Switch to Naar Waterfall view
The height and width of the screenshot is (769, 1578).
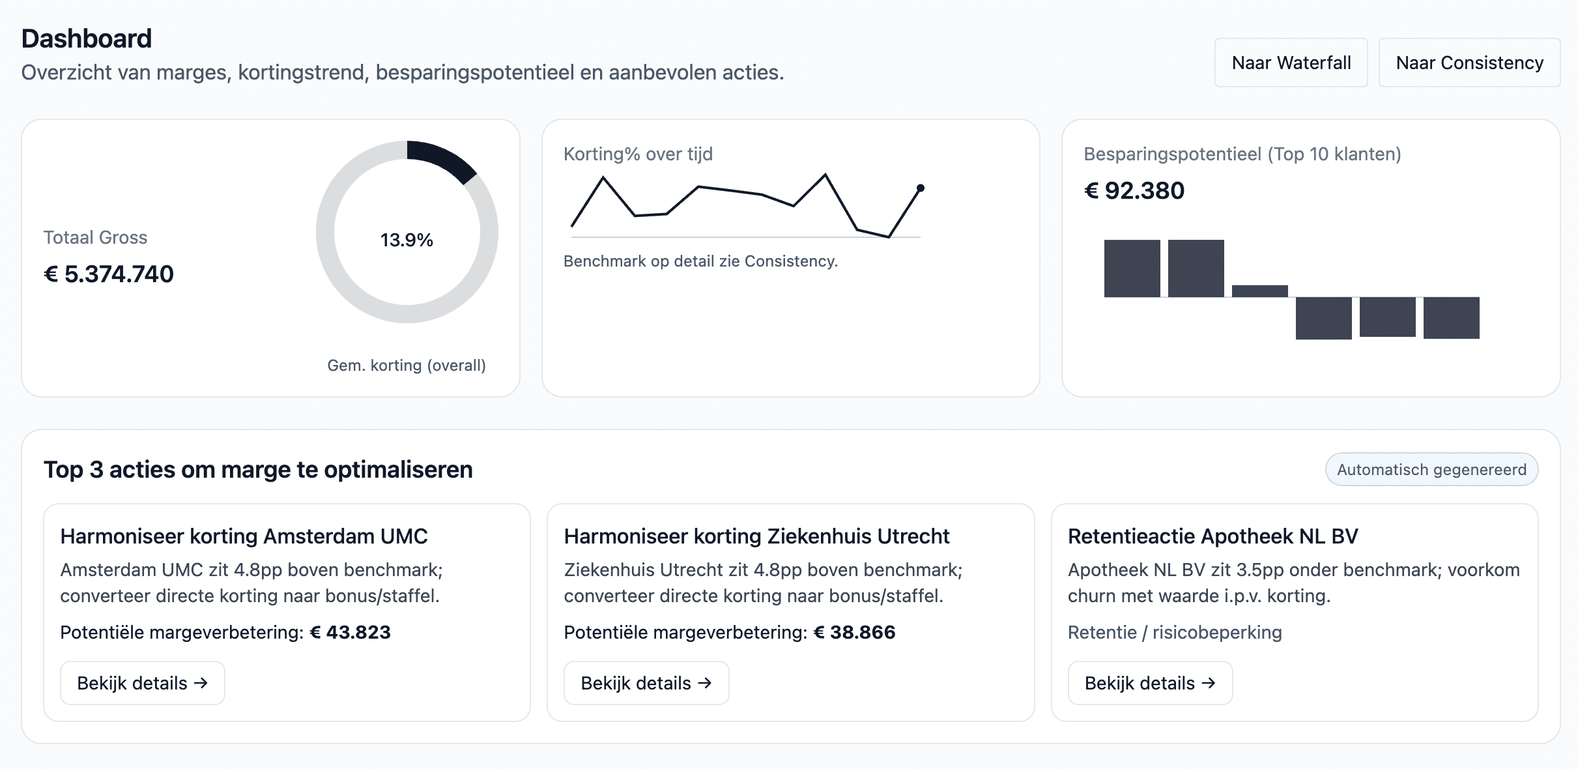[x=1291, y=63]
